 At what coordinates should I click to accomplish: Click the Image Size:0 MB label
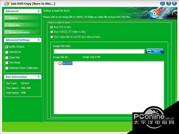click(92, 57)
